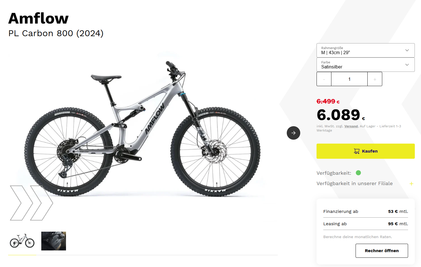Image resolution: width=421 pixels, height=267 pixels.
Task: Select the bike side-view thumbnail
Action: click(22, 241)
